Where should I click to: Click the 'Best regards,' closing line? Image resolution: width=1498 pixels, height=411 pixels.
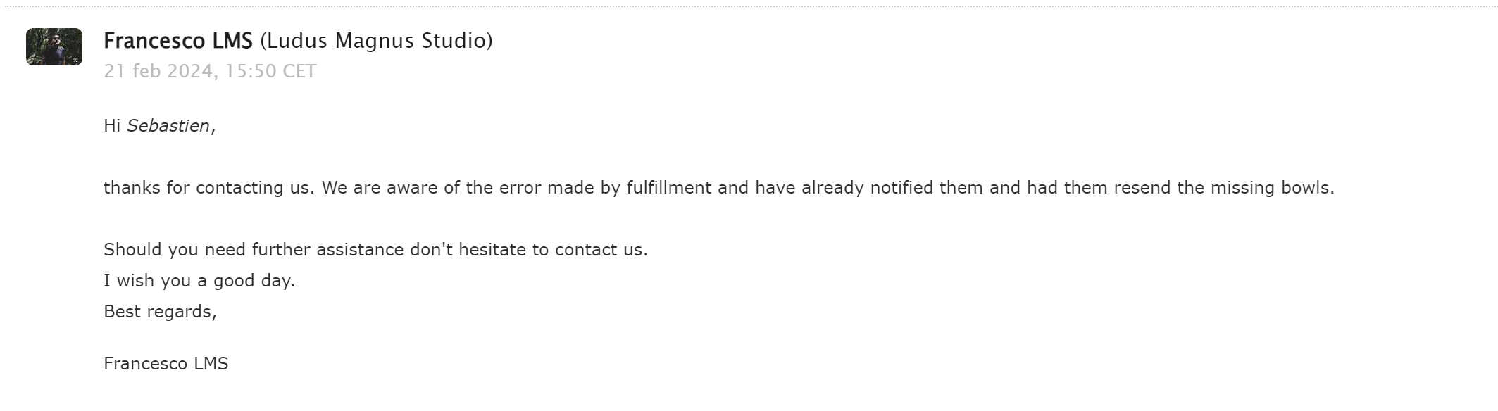tap(160, 312)
